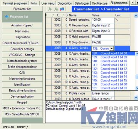Screen dimensions: 138x129
Task: Open Actuator - Speed category
Action: click(22, 25)
